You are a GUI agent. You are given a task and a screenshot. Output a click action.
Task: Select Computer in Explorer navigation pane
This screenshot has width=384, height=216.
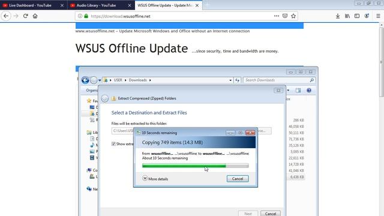click(x=92, y=170)
